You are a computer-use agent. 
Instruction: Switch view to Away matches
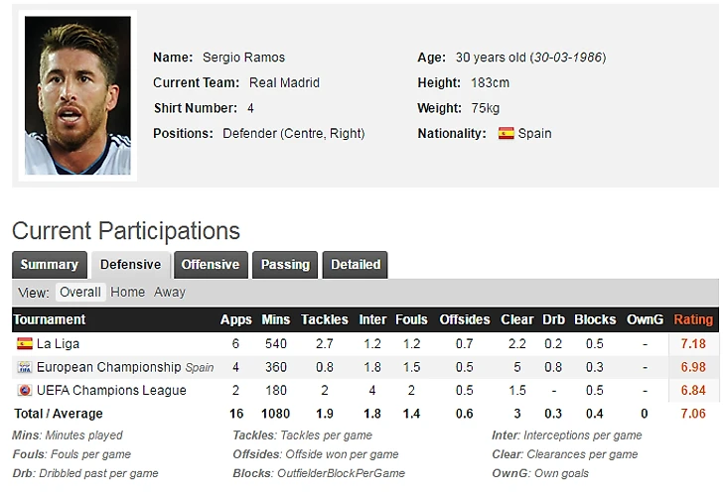(170, 293)
